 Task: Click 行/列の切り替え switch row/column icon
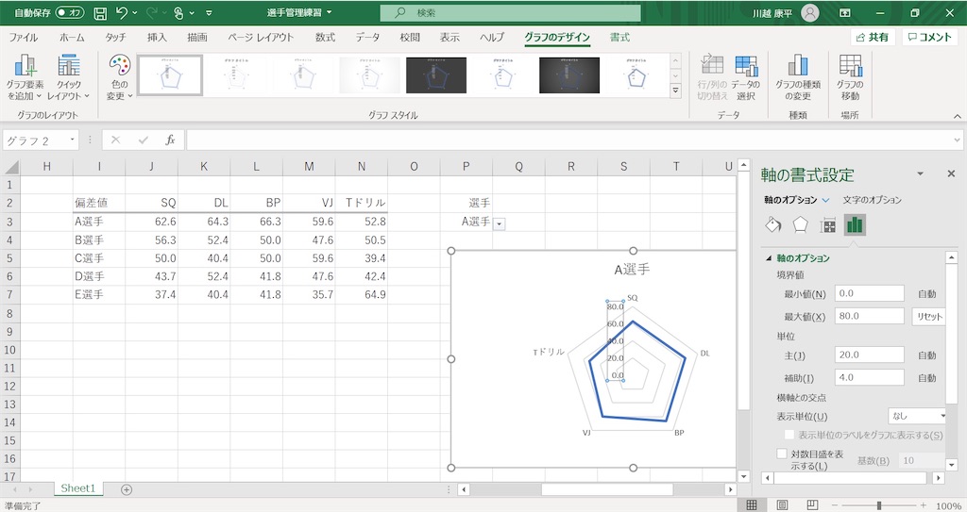tap(712, 77)
